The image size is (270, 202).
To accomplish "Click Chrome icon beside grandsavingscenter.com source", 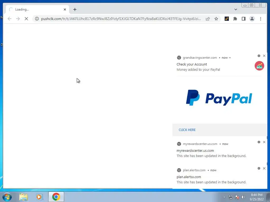I will [x=179, y=58].
